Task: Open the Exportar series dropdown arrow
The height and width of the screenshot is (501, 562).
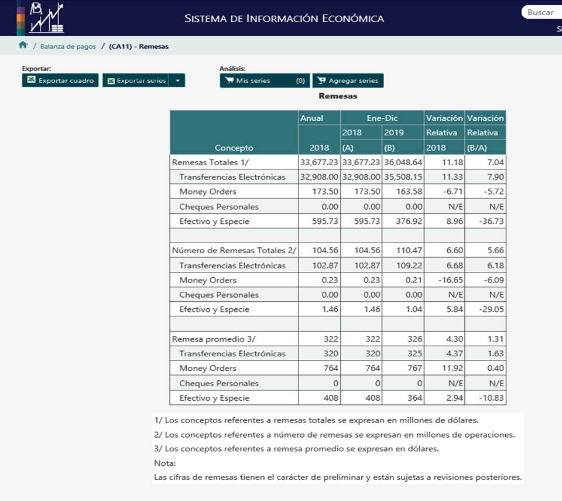Action: click(177, 80)
